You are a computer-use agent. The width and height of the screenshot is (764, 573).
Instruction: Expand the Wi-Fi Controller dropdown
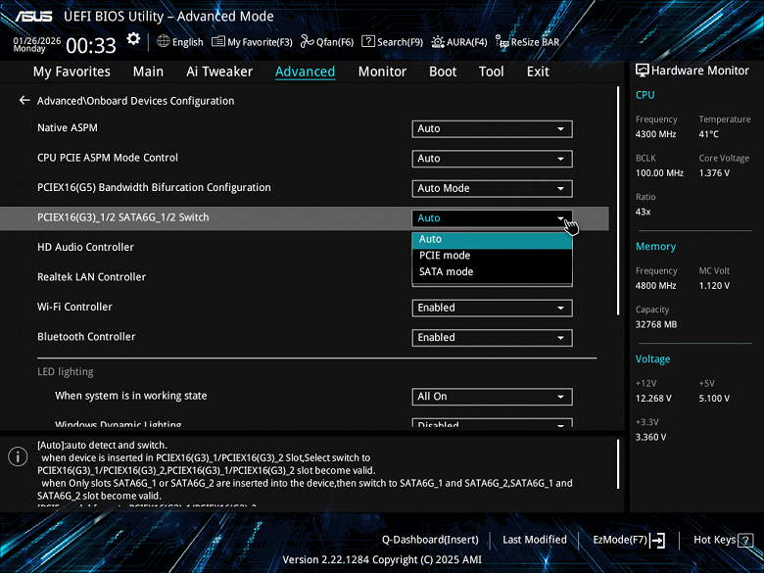[x=491, y=308]
